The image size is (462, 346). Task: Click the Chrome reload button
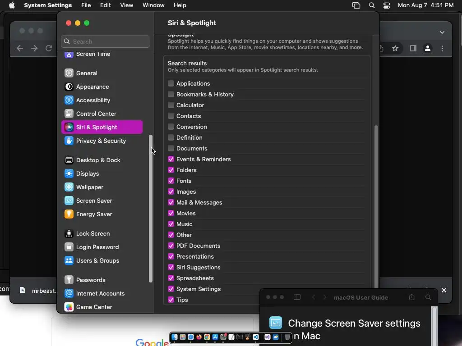[49, 48]
